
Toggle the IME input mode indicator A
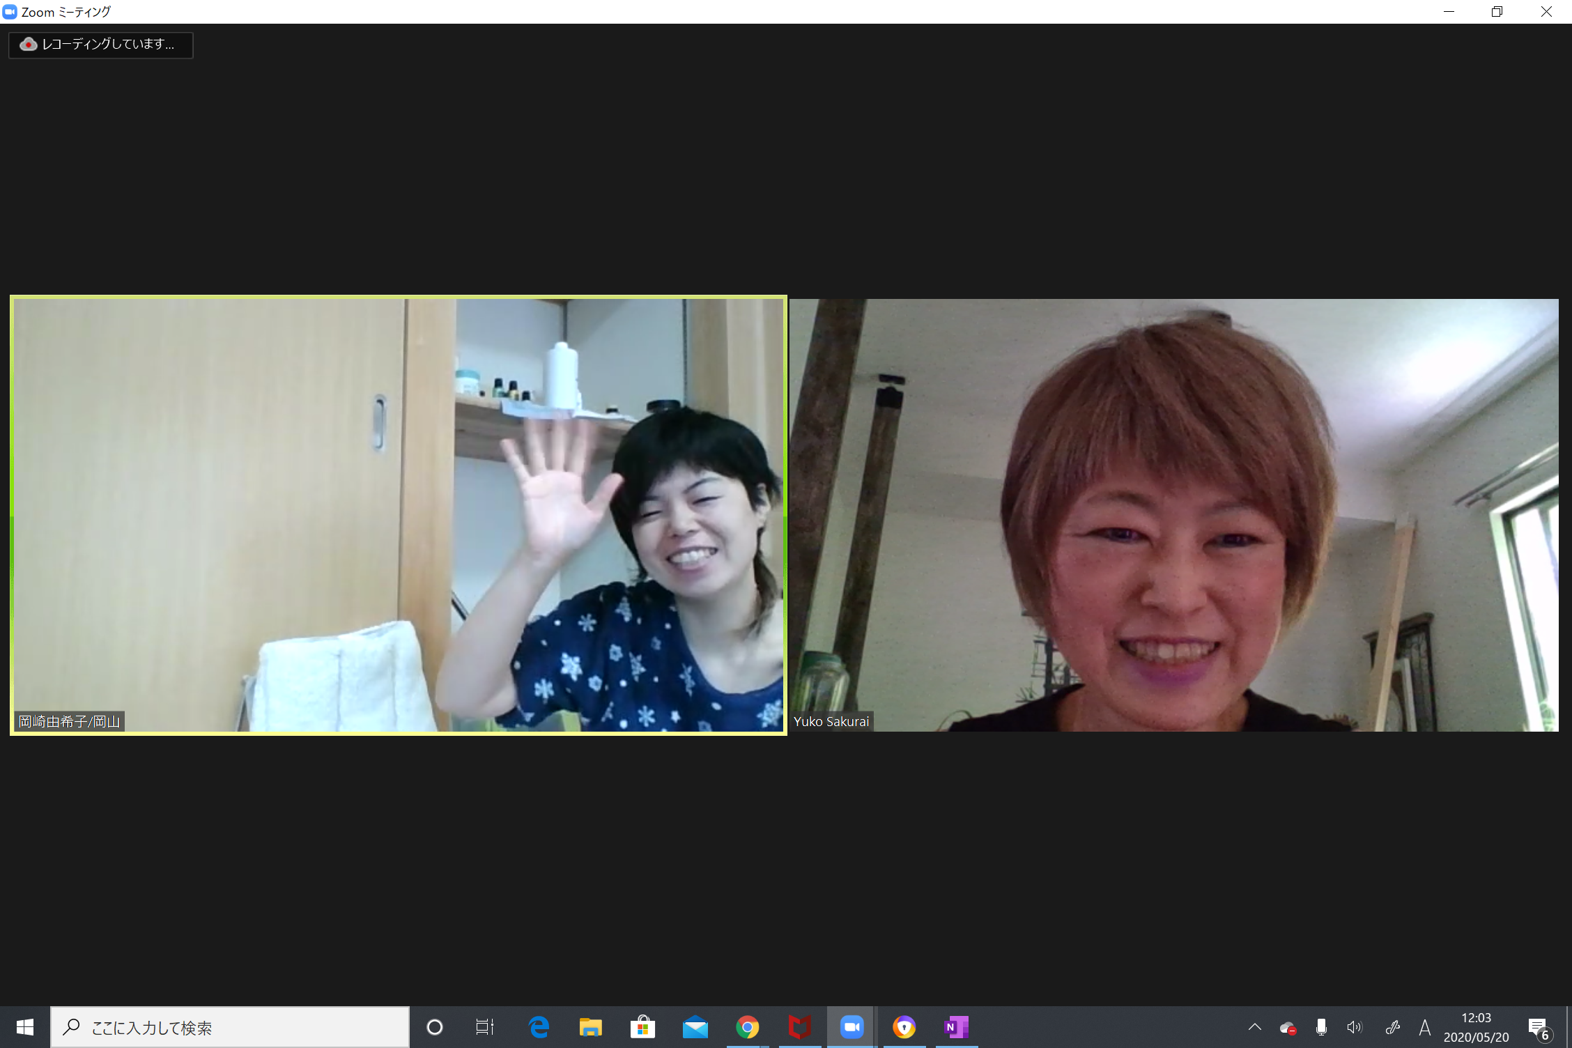pos(1425,1027)
